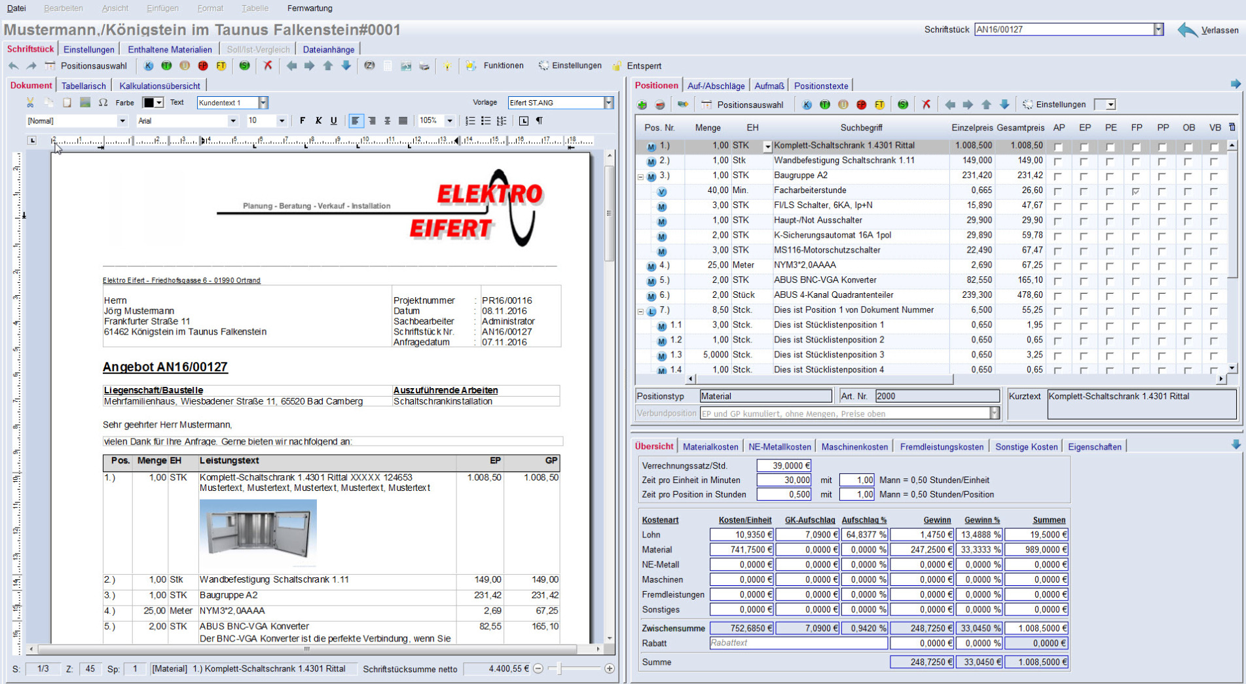This screenshot has width=1246, height=684.
Task: Click numbered list icon
Action: pyautogui.click(x=470, y=121)
